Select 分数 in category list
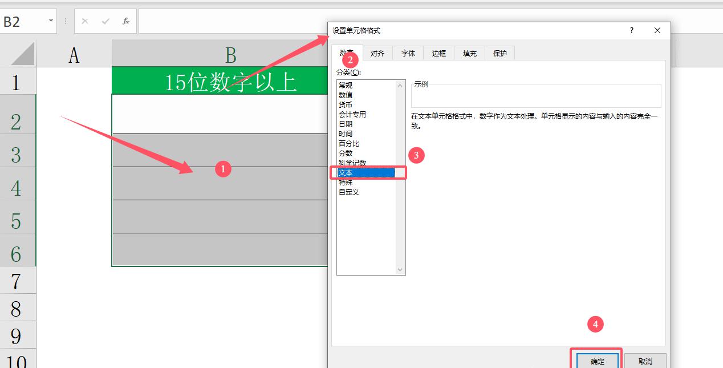723x368 pixels. pos(366,153)
